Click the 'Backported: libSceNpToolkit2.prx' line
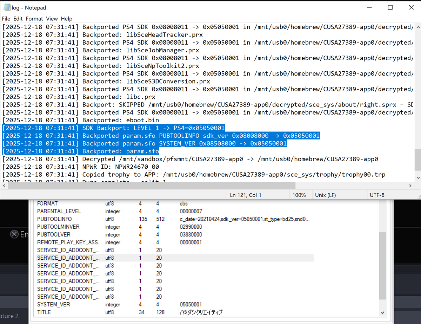421x324 pixels. [100, 66]
